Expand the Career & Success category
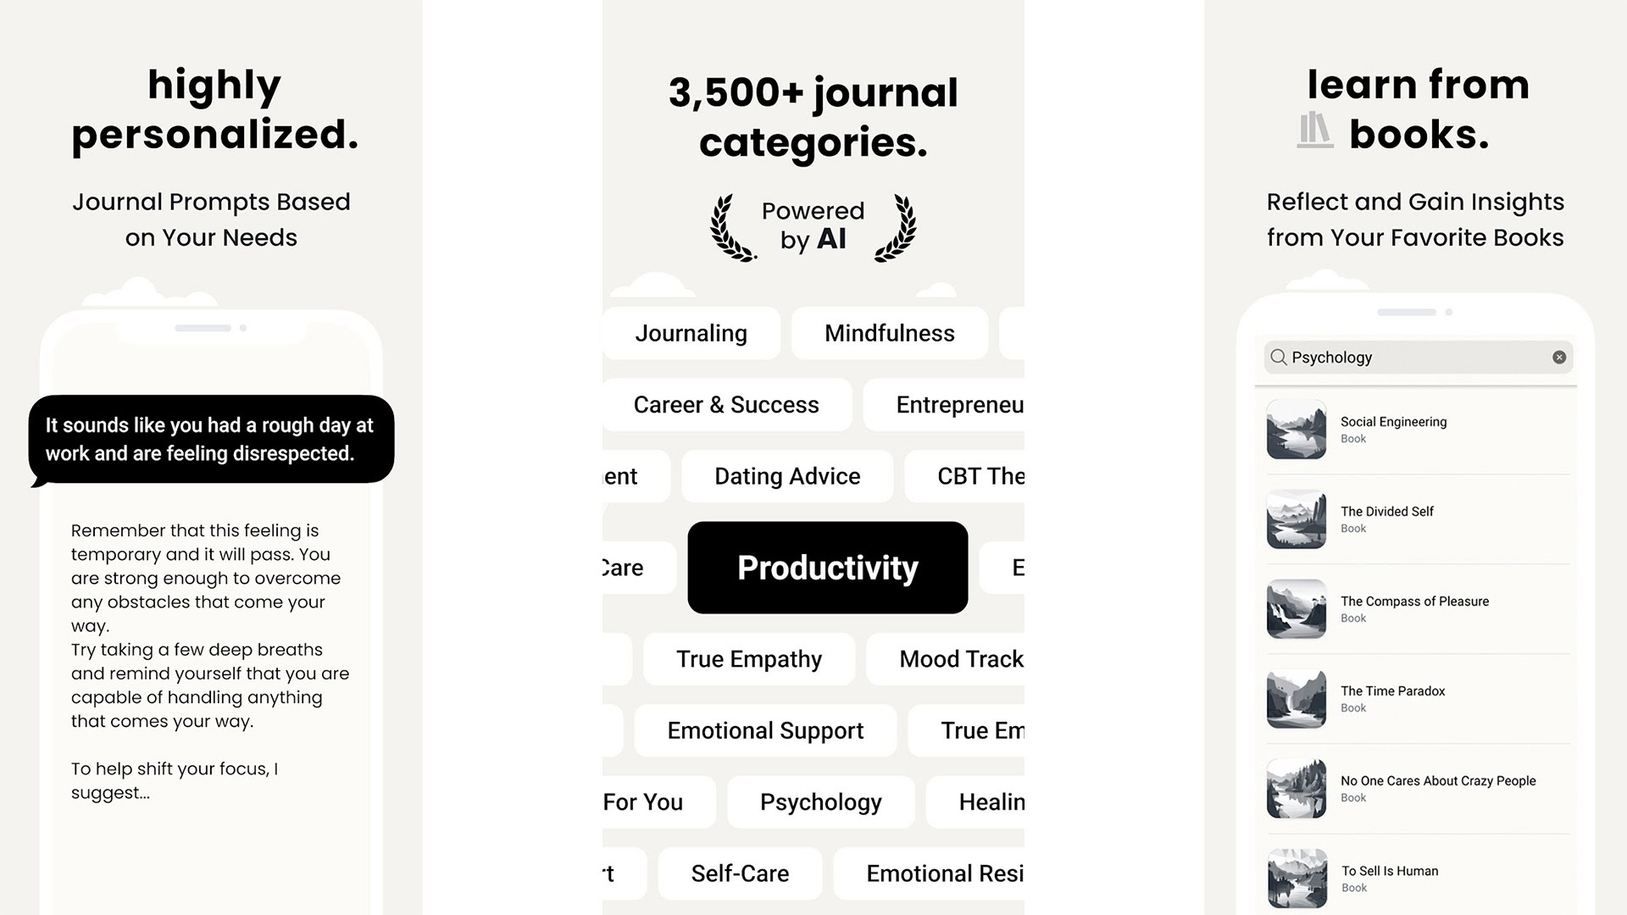The height and width of the screenshot is (915, 1627). 726,404
